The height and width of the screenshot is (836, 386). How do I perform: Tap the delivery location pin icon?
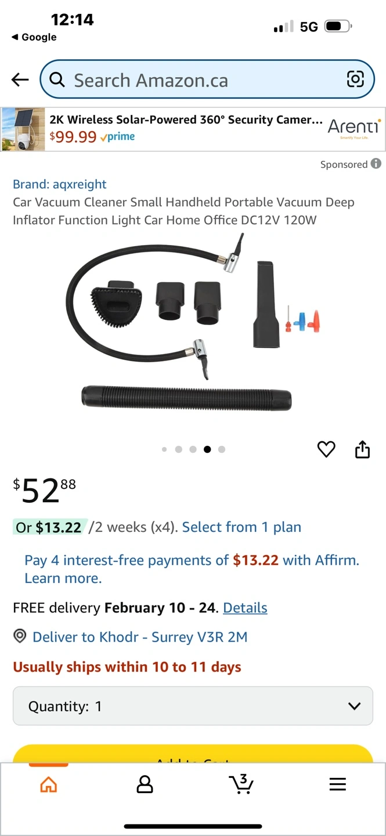point(20,636)
